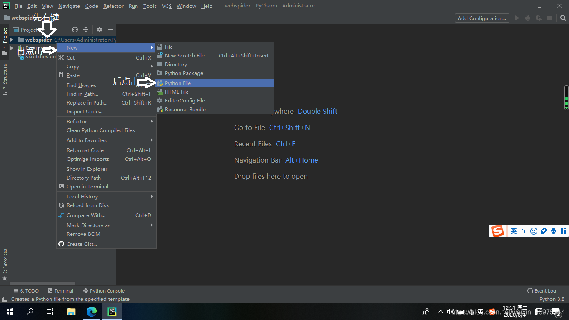Select New Scratch File entry
Image resolution: width=569 pixels, height=320 pixels.
(x=215, y=55)
